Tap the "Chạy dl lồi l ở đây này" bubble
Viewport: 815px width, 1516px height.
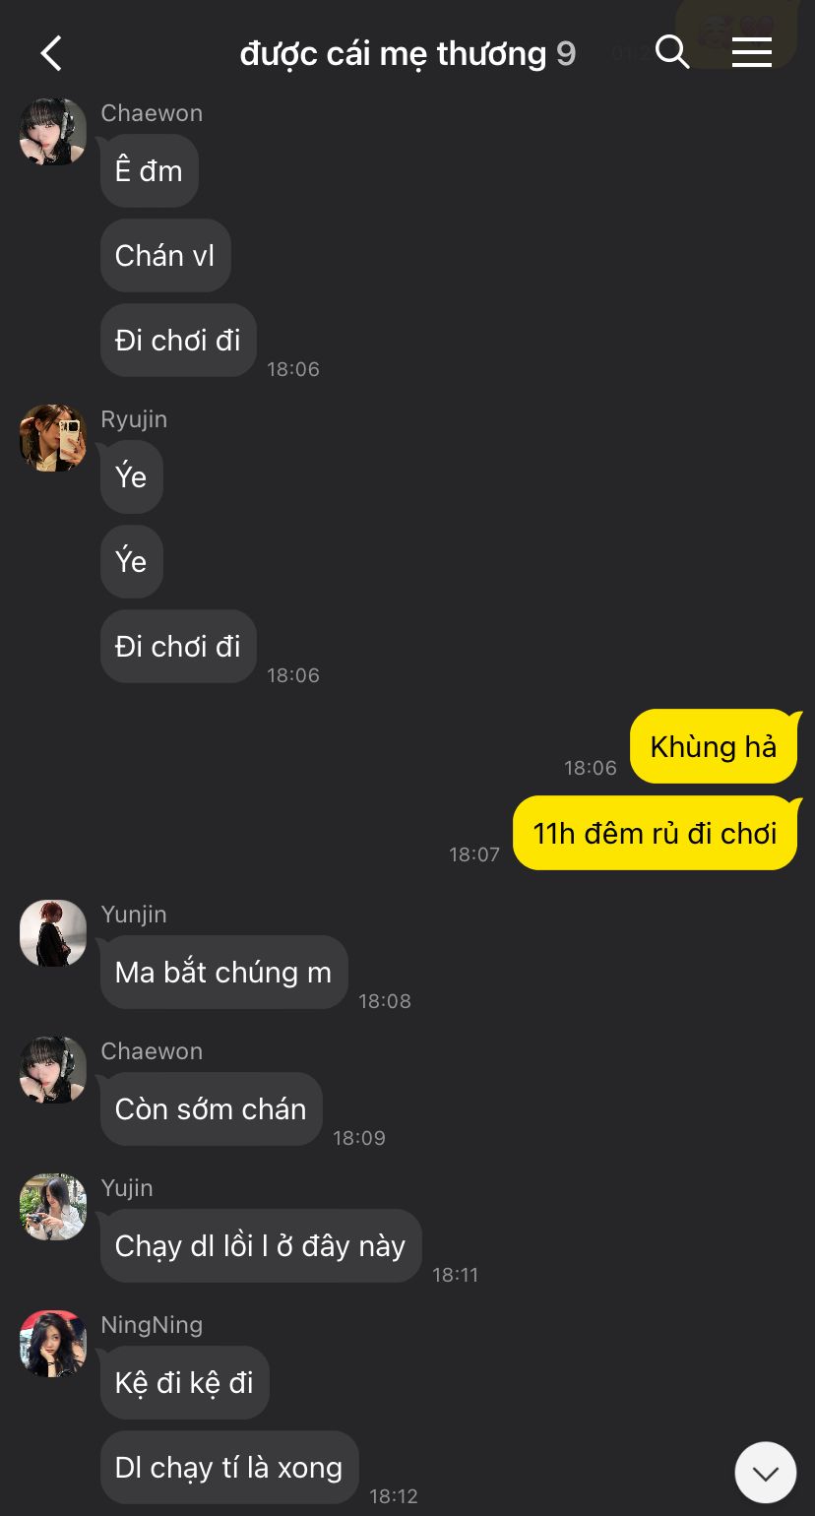[x=261, y=1245]
